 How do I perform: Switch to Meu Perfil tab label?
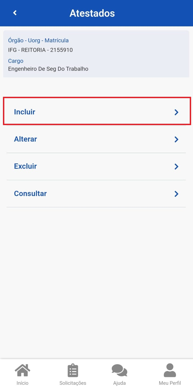pos(170,383)
